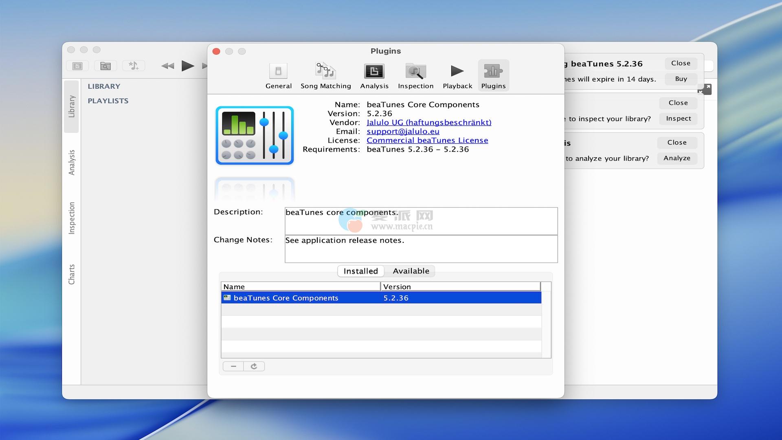782x440 pixels.
Task: Open Song Matching preferences
Action: [x=325, y=76]
